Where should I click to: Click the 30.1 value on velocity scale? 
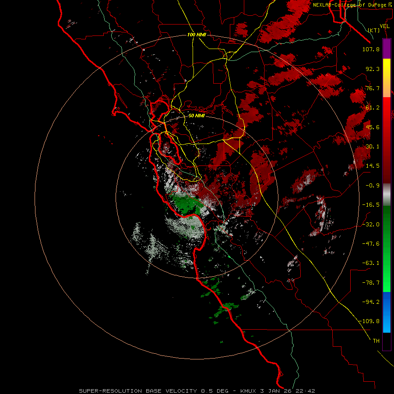point(373,147)
